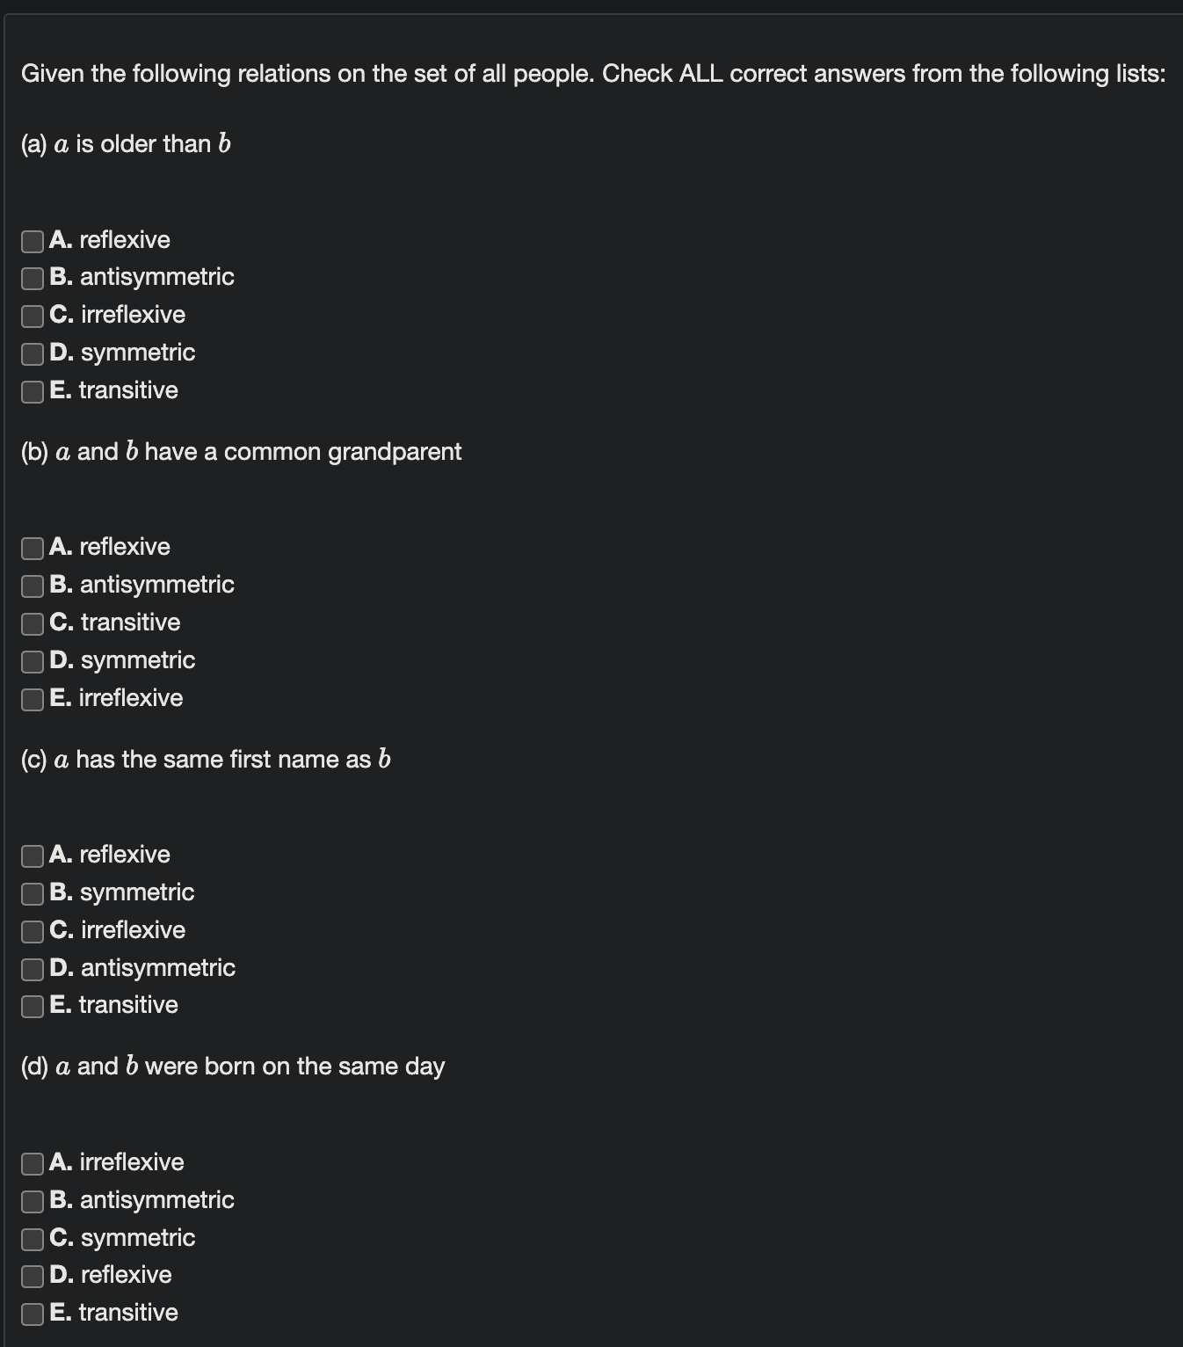
Task: Check transitive for common grandparent question
Action: [31, 624]
